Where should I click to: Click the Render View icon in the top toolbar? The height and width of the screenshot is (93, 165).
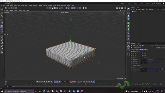coord(117,8)
